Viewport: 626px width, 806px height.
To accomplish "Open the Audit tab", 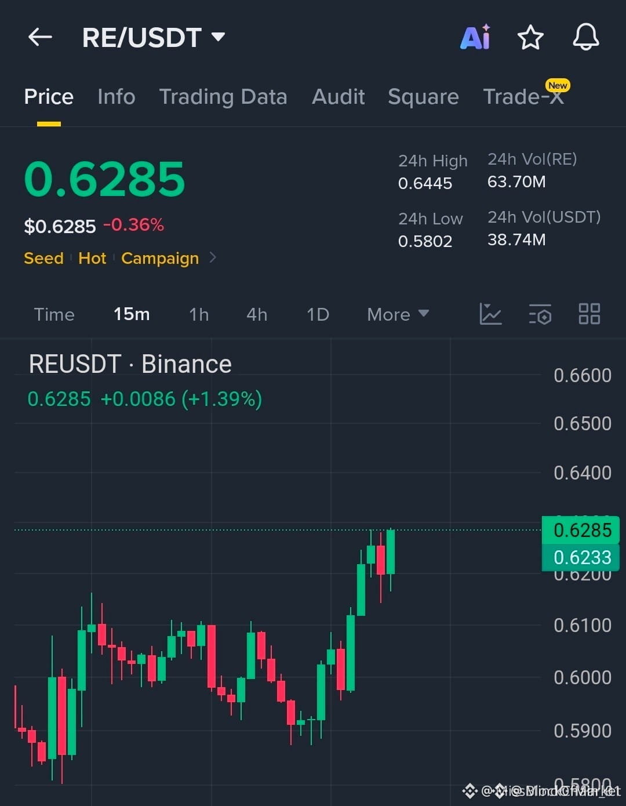I will click(339, 96).
